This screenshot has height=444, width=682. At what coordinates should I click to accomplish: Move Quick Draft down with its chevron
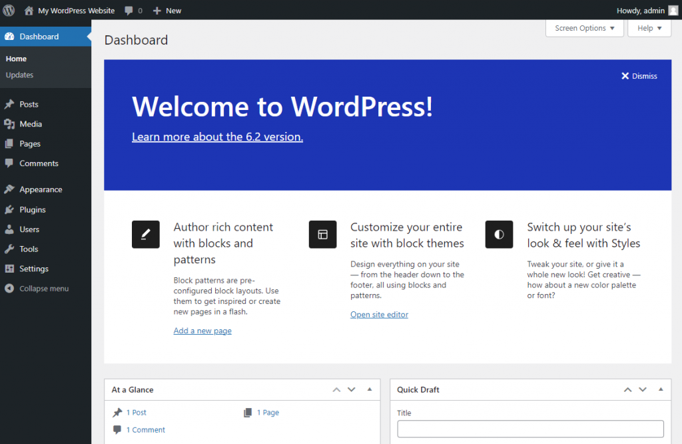(x=642, y=389)
